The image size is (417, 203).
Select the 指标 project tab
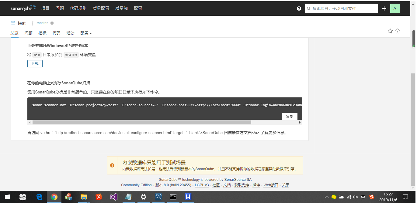[42, 33]
